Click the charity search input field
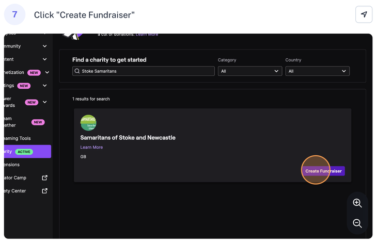 [147, 71]
